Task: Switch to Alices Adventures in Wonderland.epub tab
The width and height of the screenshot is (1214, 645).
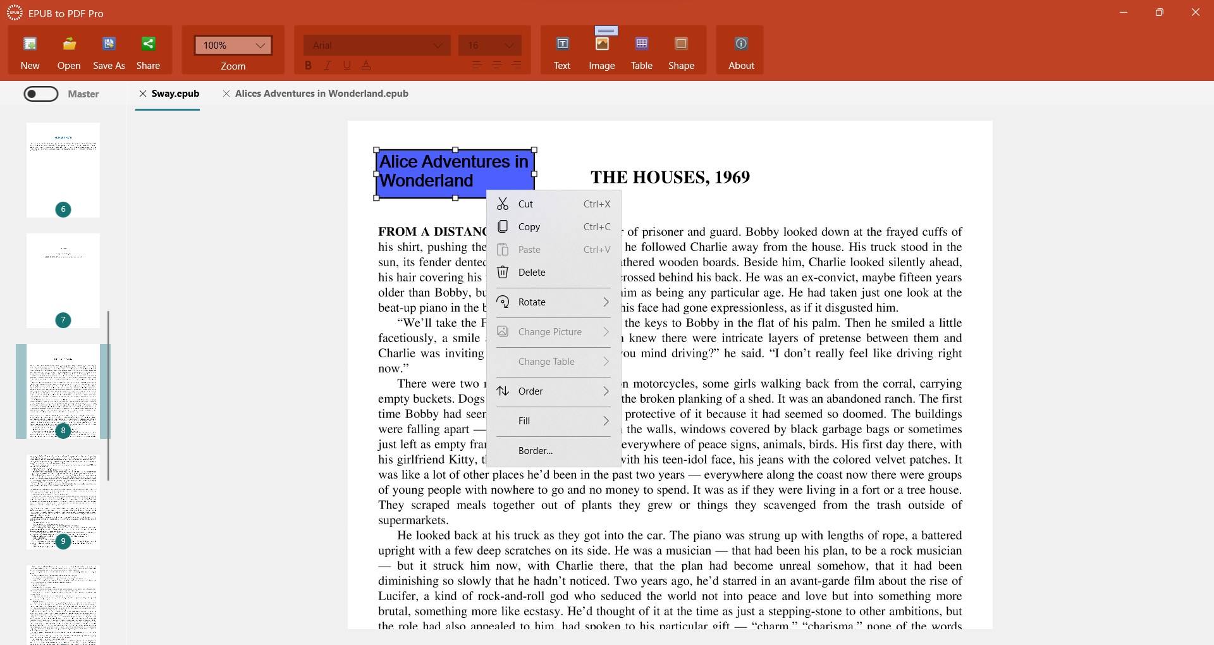Action: tap(321, 94)
